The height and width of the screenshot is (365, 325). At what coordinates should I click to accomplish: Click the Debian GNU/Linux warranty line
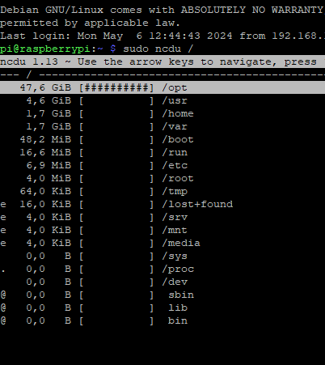tap(162, 10)
